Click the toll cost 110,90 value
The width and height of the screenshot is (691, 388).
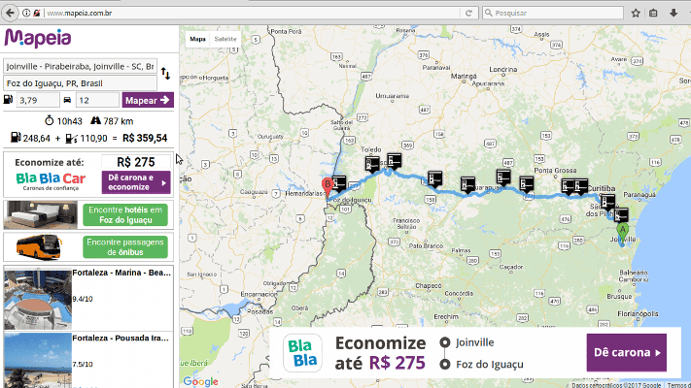pyautogui.click(x=93, y=139)
